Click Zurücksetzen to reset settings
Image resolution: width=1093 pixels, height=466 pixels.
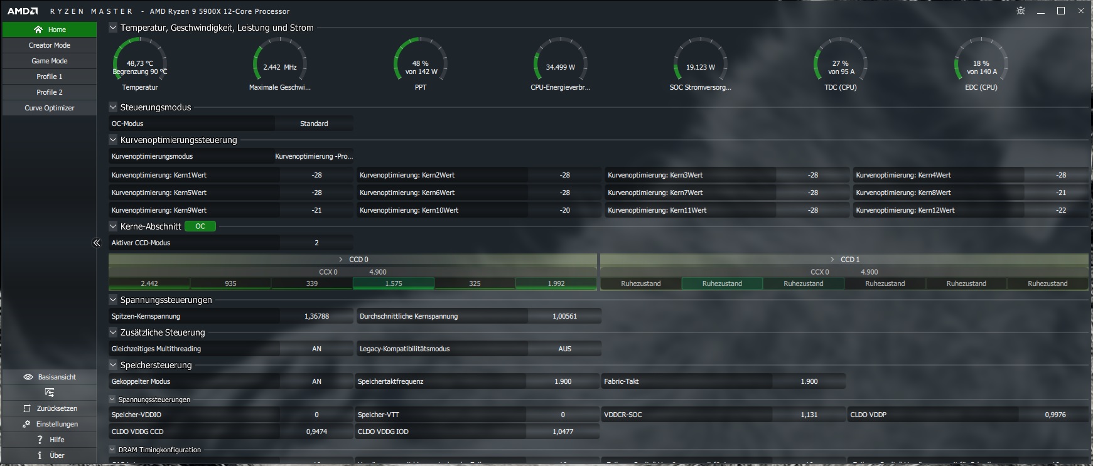point(49,408)
